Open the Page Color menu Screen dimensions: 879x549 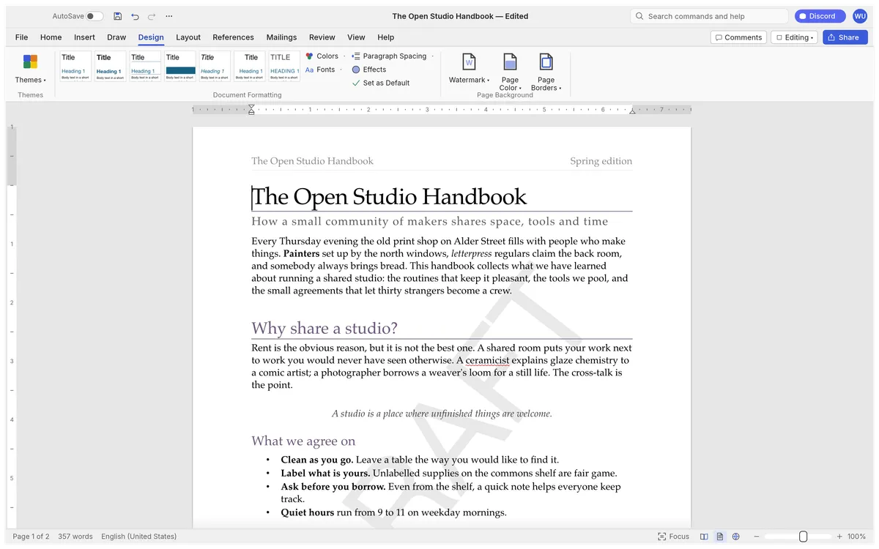coord(510,72)
